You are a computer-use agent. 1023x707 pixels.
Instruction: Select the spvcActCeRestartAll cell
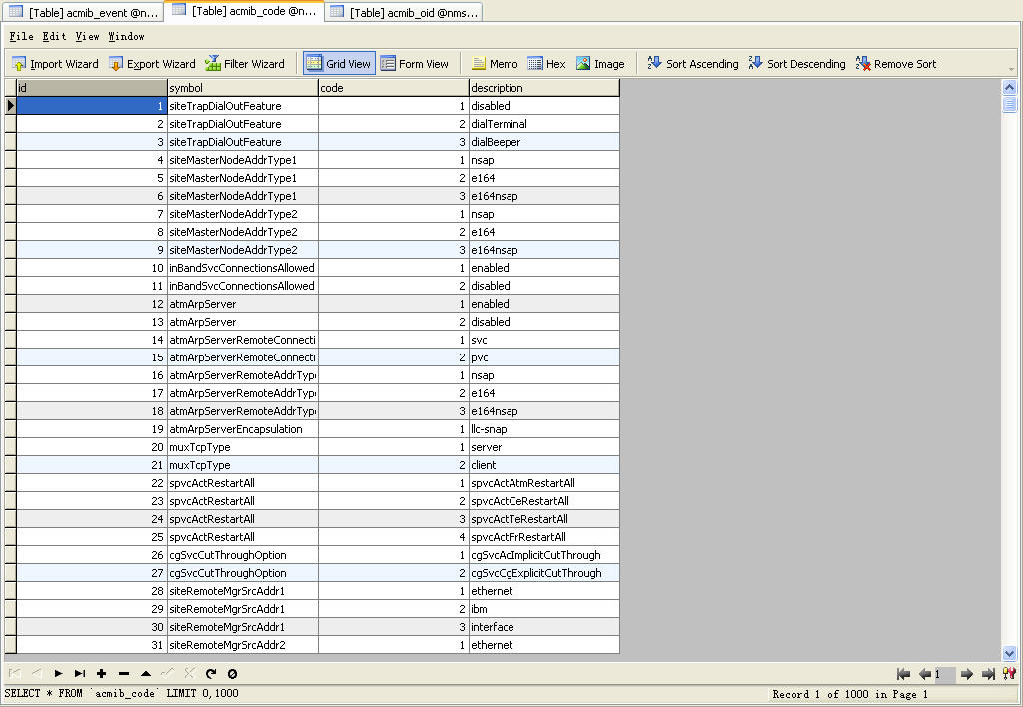point(544,501)
